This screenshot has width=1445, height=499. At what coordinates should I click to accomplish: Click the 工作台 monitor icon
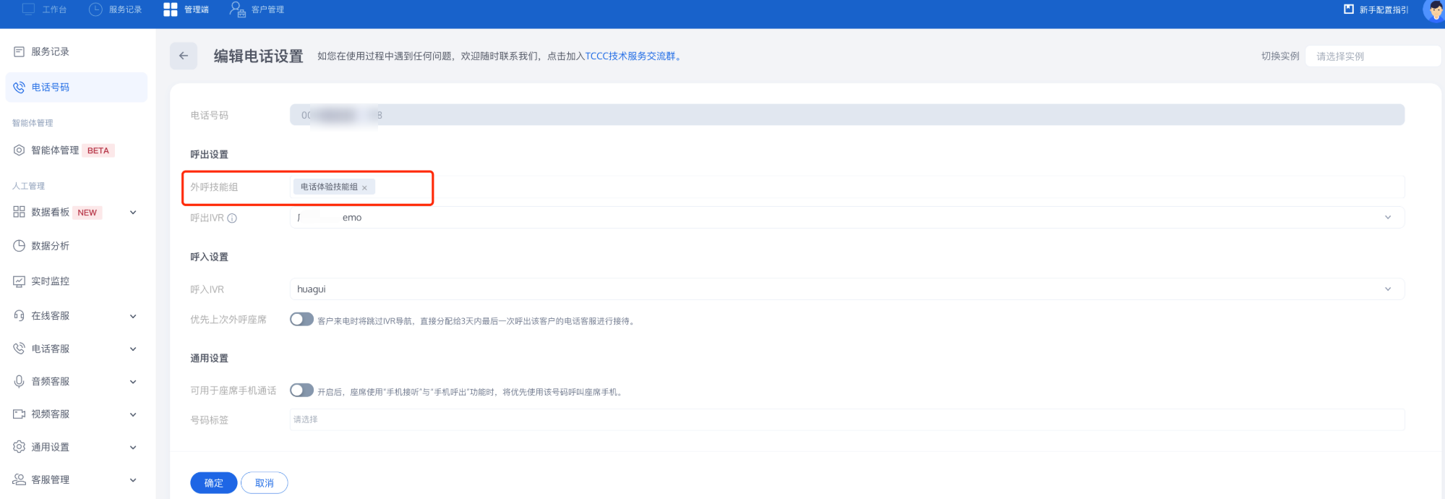click(x=29, y=9)
